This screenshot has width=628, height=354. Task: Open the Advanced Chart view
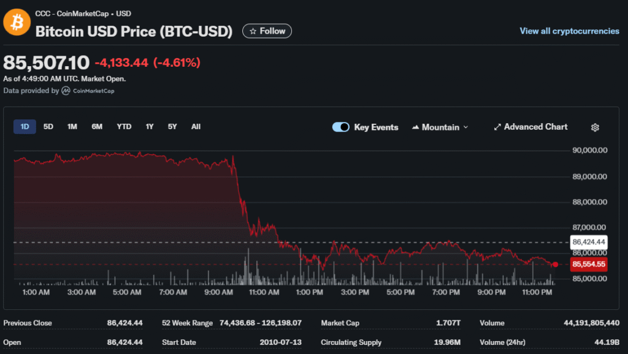point(530,127)
